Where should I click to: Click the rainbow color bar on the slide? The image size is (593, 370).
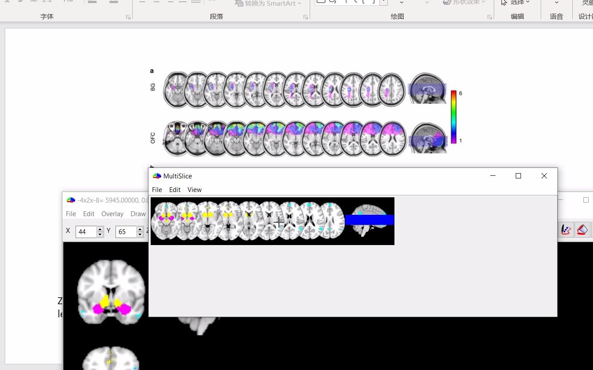(x=454, y=117)
